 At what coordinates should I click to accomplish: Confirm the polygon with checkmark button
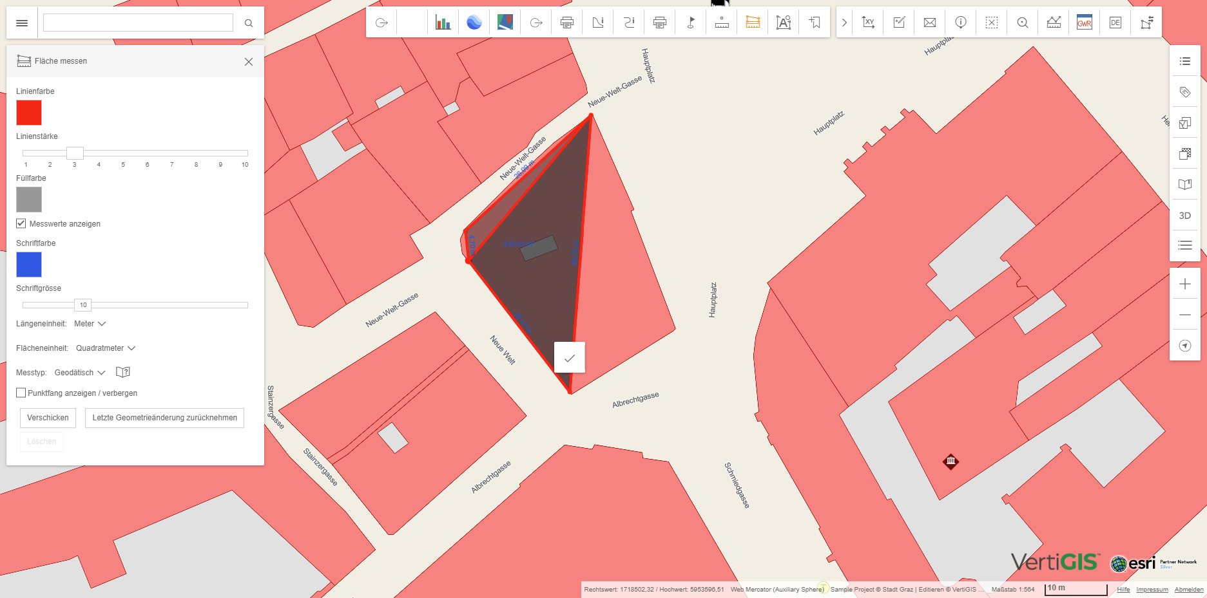click(570, 358)
